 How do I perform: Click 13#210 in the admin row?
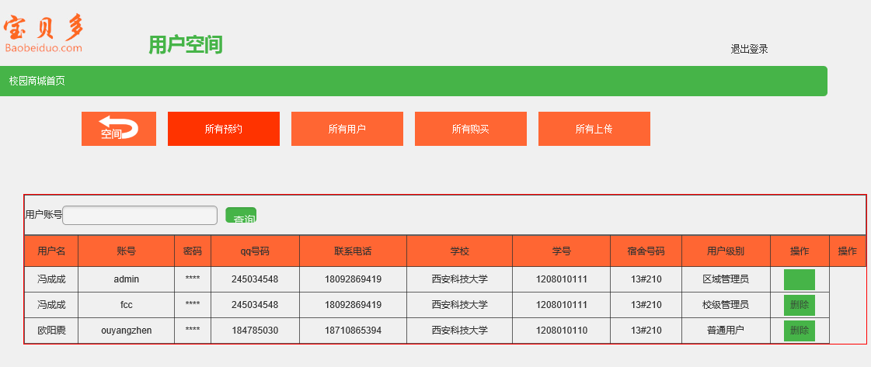[x=646, y=279]
